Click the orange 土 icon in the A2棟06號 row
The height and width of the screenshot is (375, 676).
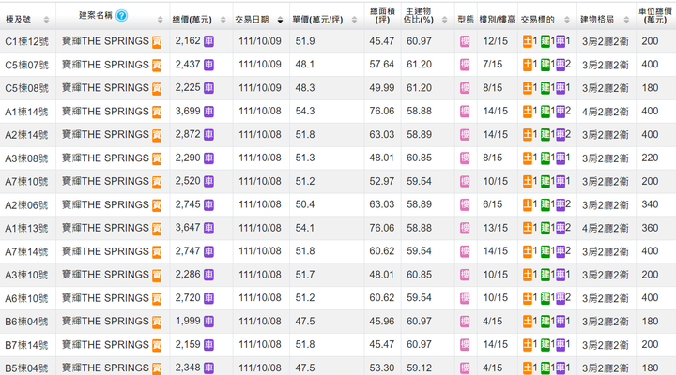pyautogui.click(x=528, y=205)
